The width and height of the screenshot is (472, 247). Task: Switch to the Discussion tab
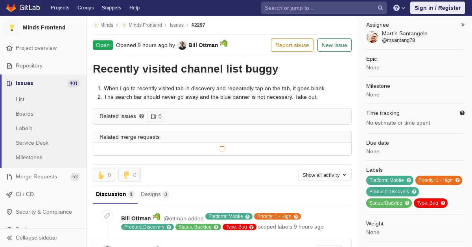115,194
